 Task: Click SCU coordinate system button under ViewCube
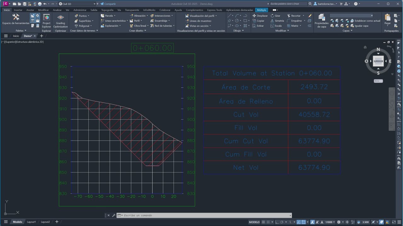point(378,81)
